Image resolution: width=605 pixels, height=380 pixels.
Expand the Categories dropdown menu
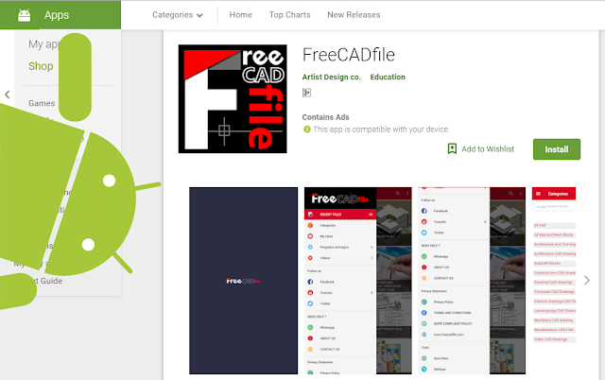pos(178,15)
